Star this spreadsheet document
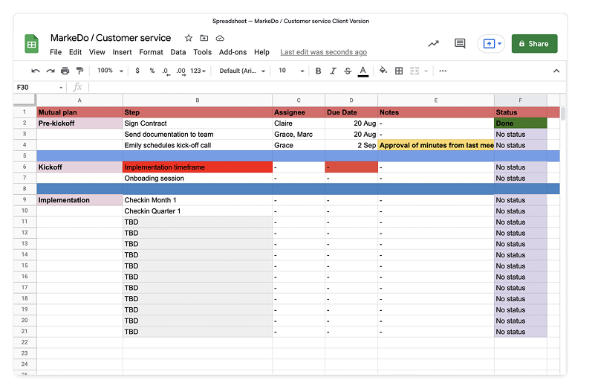This screenshot has height=389, width=595. pyautogui.click(x=189, y=38)
